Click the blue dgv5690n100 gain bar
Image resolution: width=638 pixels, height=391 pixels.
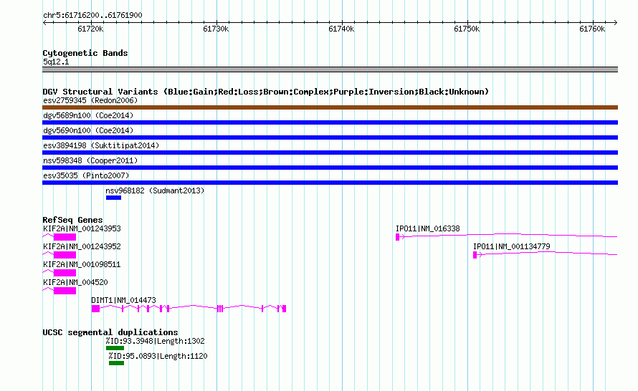[330, 137]
